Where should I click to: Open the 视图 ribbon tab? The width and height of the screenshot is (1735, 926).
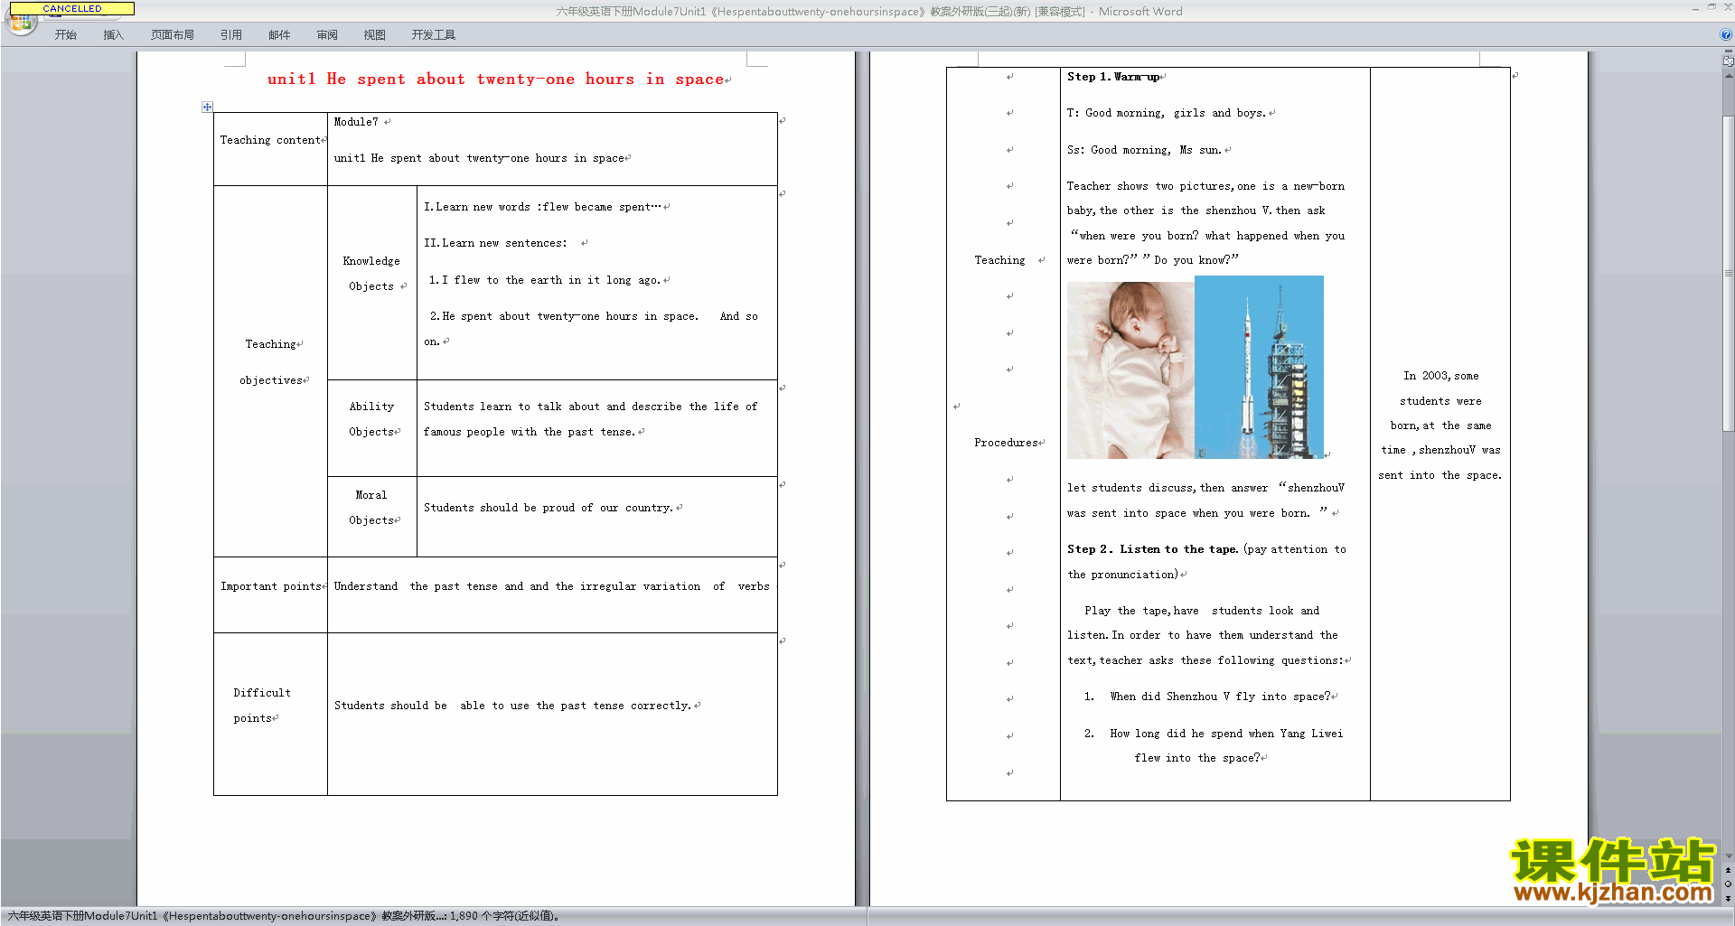point(375,35)
